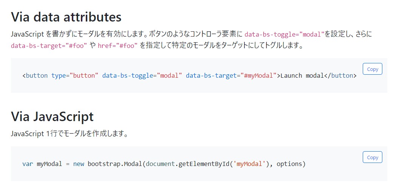The image size is (399, 192).
Task: Click bootstrap.Modal in the JavaScript snippet
Action: tap(115, 164)
